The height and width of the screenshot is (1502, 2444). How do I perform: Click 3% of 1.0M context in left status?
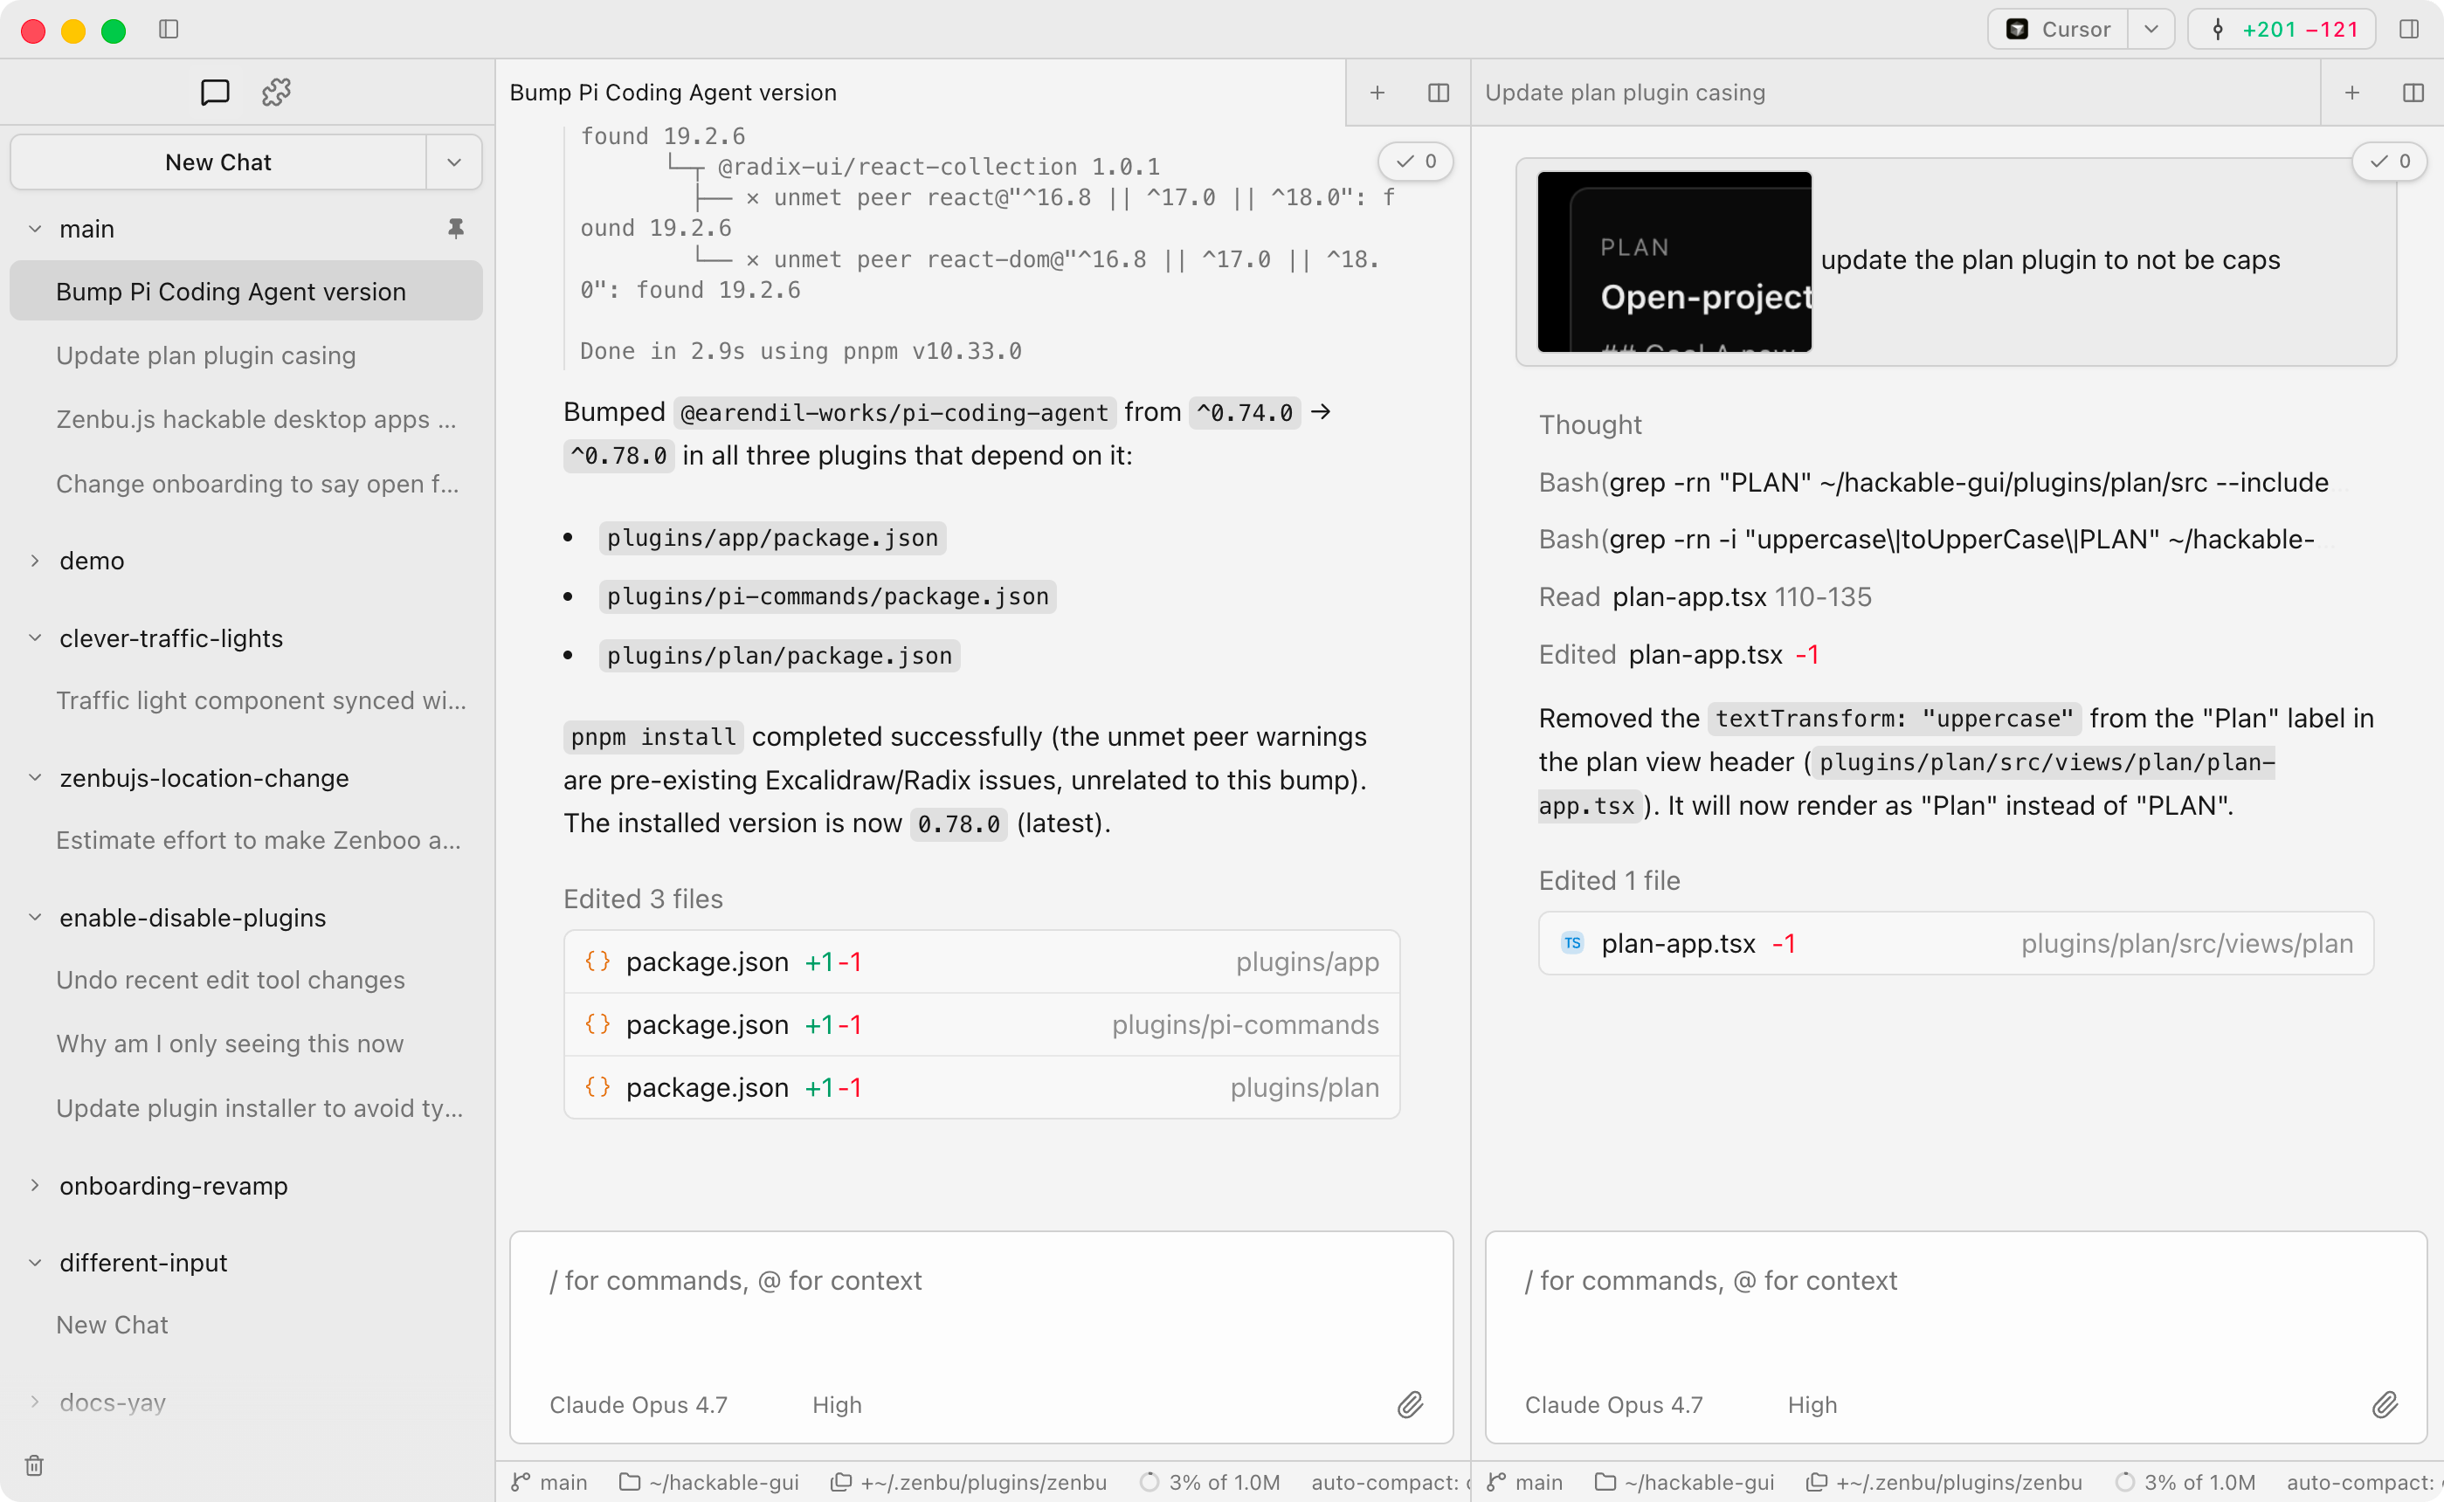1209,1482
